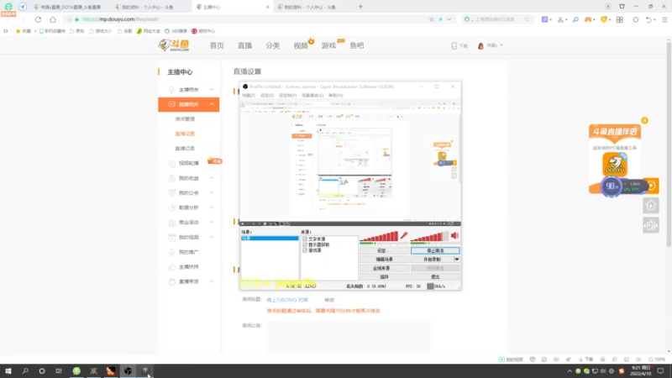672x378 pixels.
Task: Click the microphone mute icon in OBS
Action: click(404, 235)
